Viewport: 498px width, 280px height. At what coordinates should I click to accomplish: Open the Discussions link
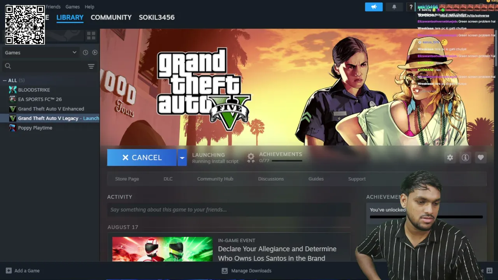click(271, 179)
